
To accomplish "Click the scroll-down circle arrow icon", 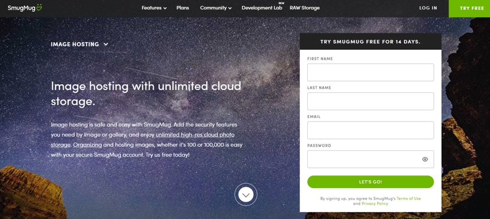I will tap(246, 194).
